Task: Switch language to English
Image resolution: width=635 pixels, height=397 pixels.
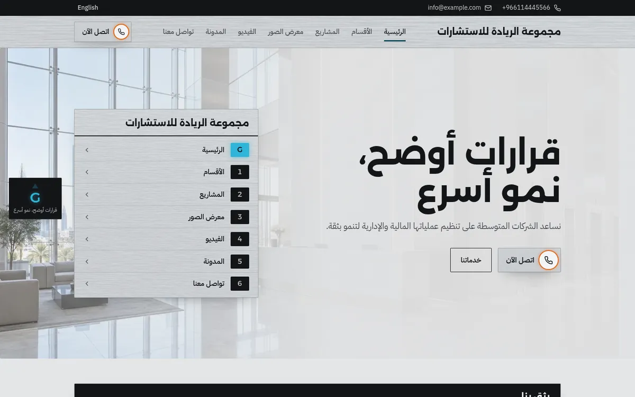Action: [x=88, y=8]
